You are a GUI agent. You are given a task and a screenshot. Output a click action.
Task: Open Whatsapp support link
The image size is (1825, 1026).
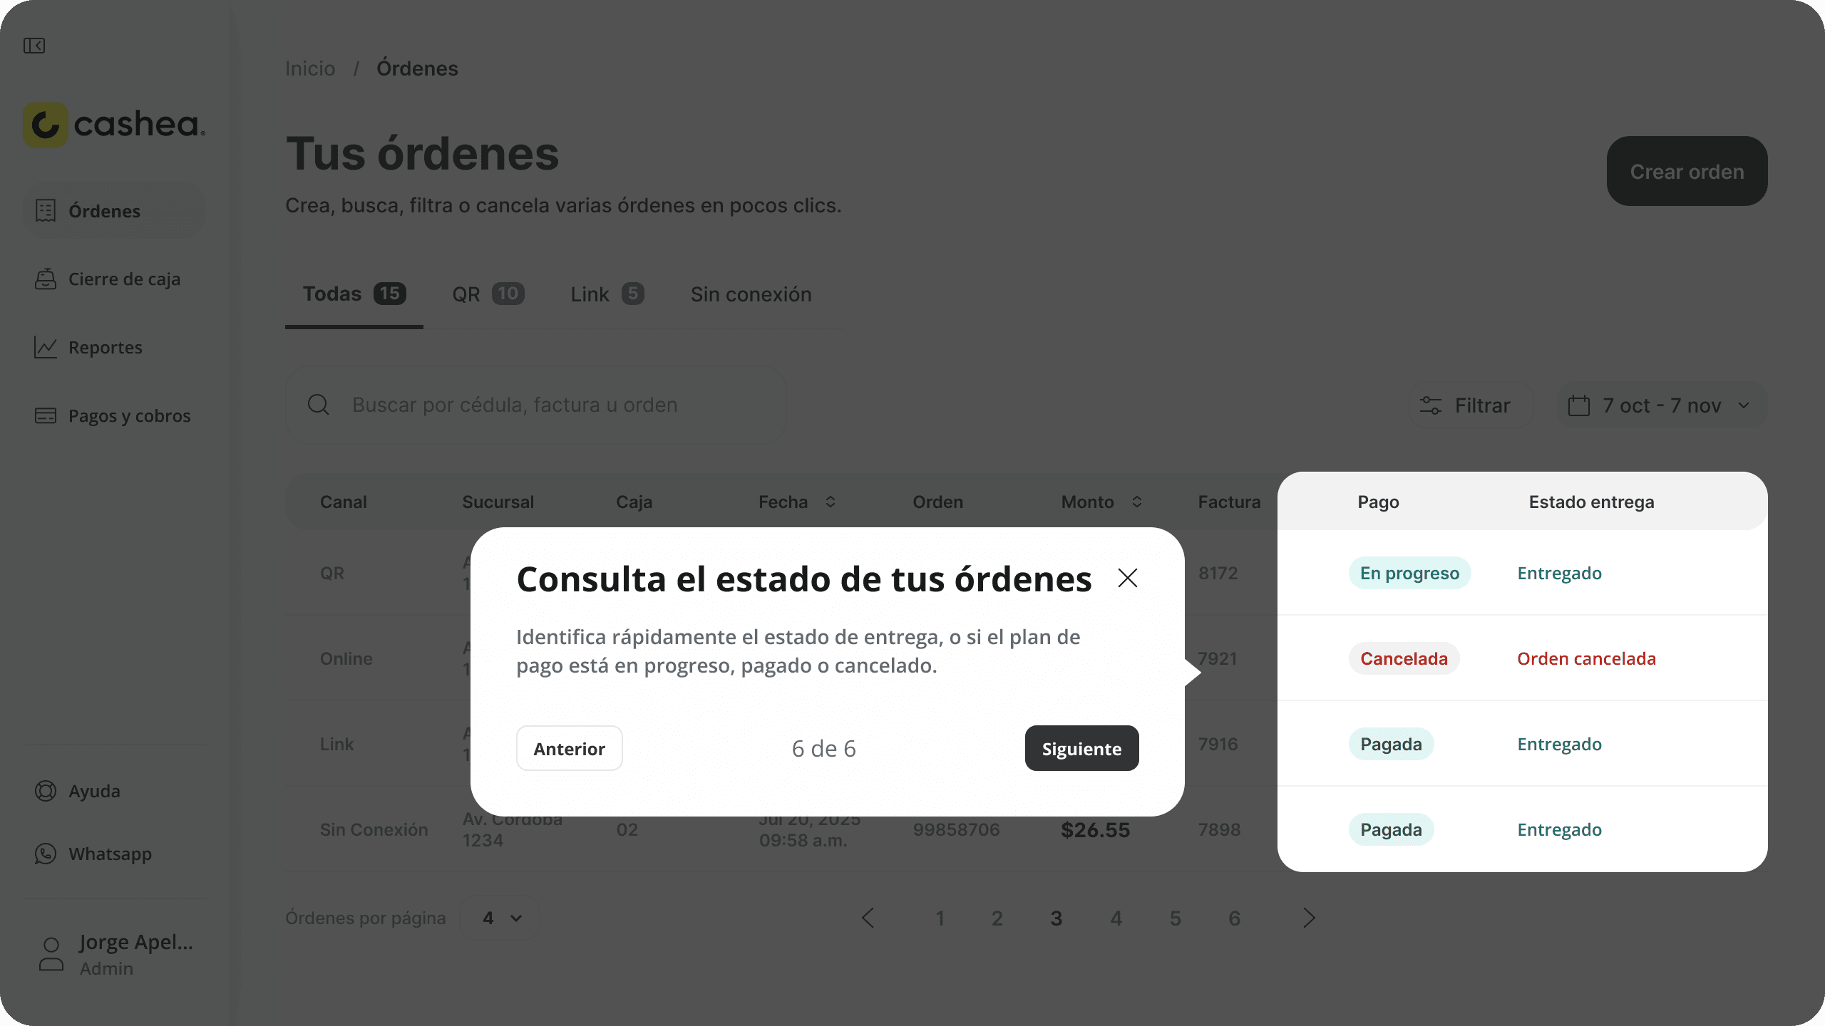pos(109,854)
